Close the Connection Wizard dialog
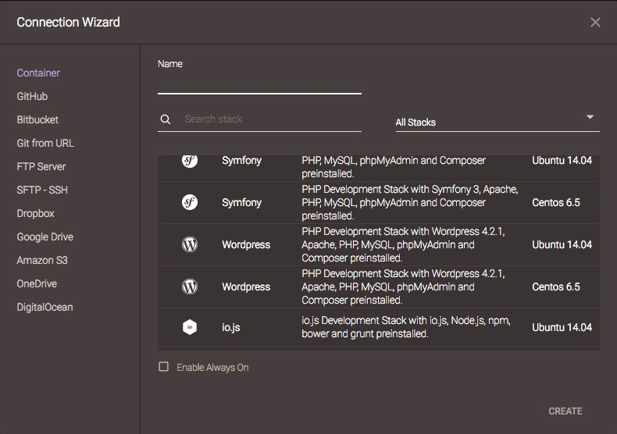 [595, 23]
